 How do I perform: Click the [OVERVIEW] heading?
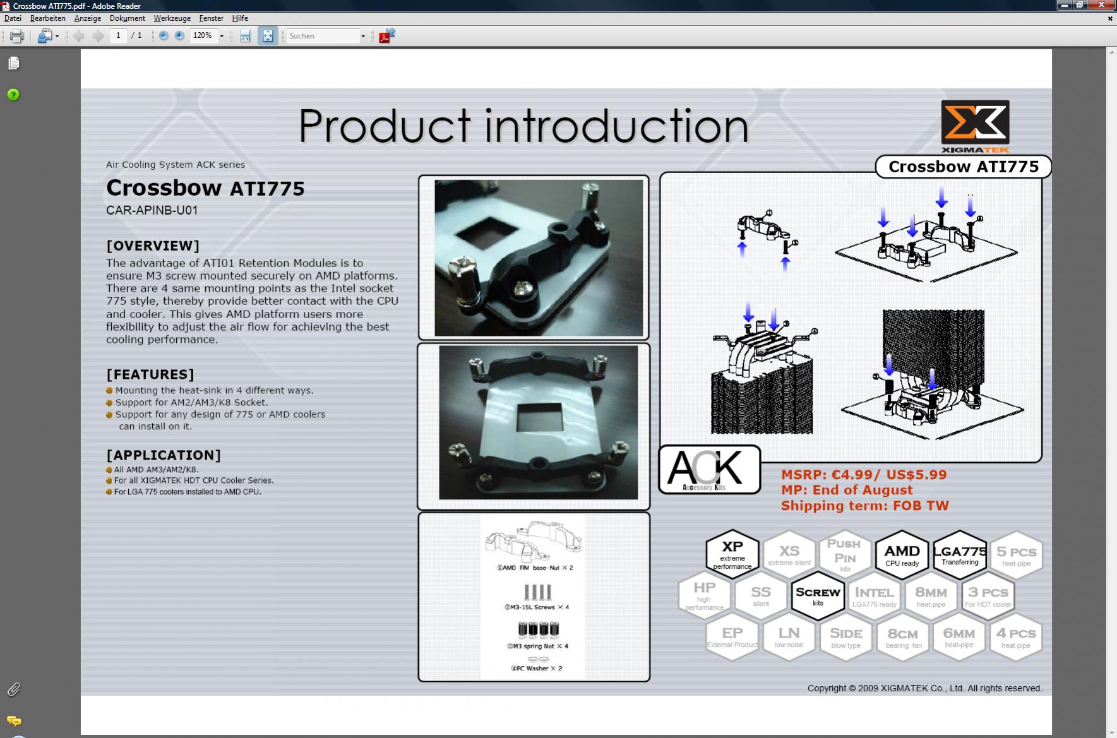click(153, 246)
